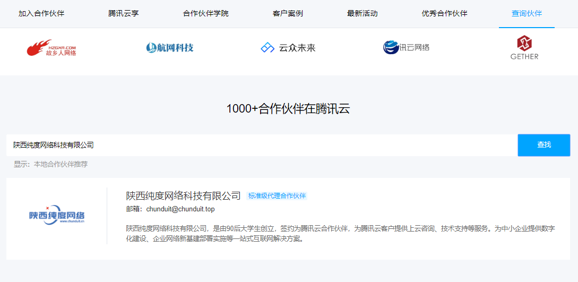Click the 本地合作伙伴推荐 display label
This screenshot has height=282, width=578.
pyautogui.click(x=61, y=165)
